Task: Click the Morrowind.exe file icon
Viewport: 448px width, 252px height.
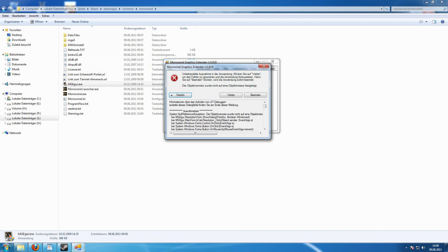Action: [x=65, y=94]
